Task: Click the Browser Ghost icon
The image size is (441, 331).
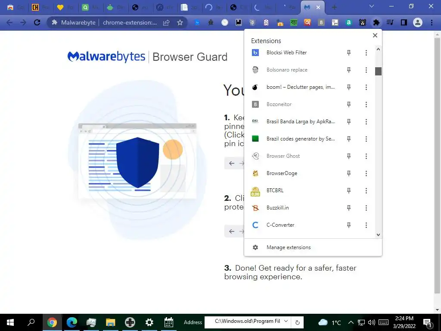Action: 255,156
